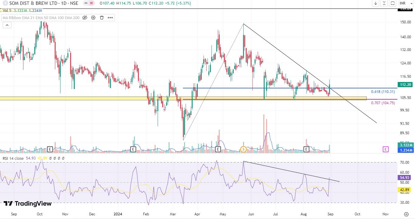Open MA Ribbon indicator settings
This screenshot has width=415, height=219.
click(93, 18)
